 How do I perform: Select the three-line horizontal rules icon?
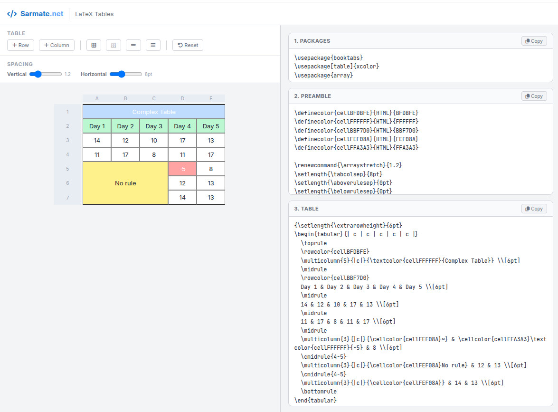pyautogui.click(x=153, y=45)
